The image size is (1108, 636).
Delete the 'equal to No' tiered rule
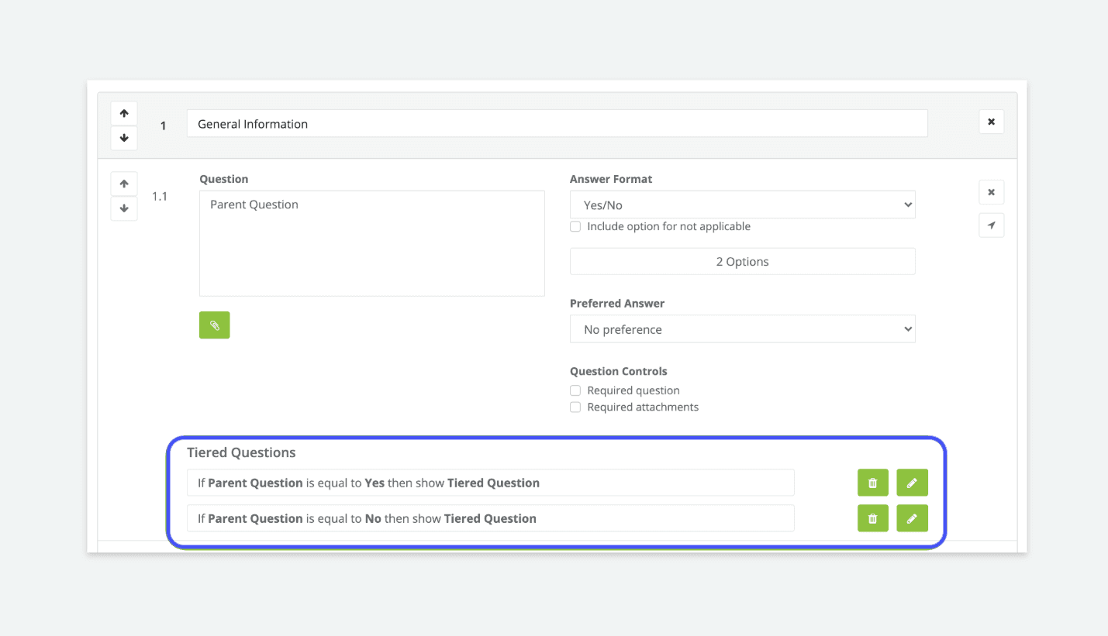[873, 518]
